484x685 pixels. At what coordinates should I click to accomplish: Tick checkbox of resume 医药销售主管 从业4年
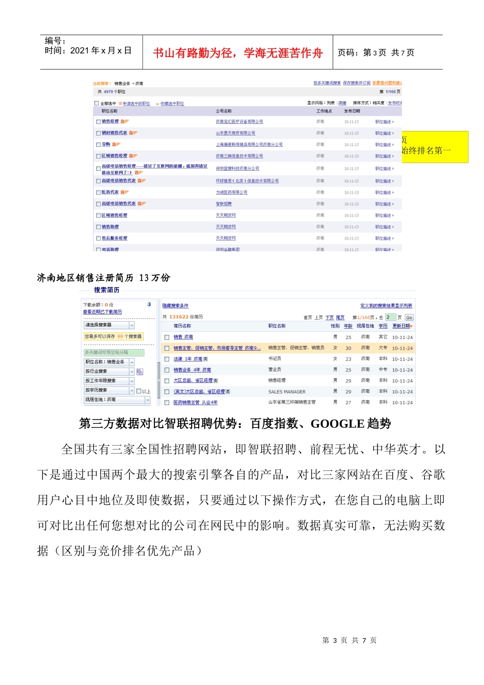tap(167, 403)
